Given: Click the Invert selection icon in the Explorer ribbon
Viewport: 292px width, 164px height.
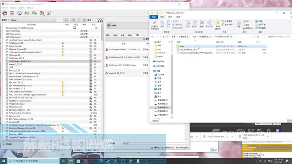Looking at the screenshot, I should tap(256, 28).
